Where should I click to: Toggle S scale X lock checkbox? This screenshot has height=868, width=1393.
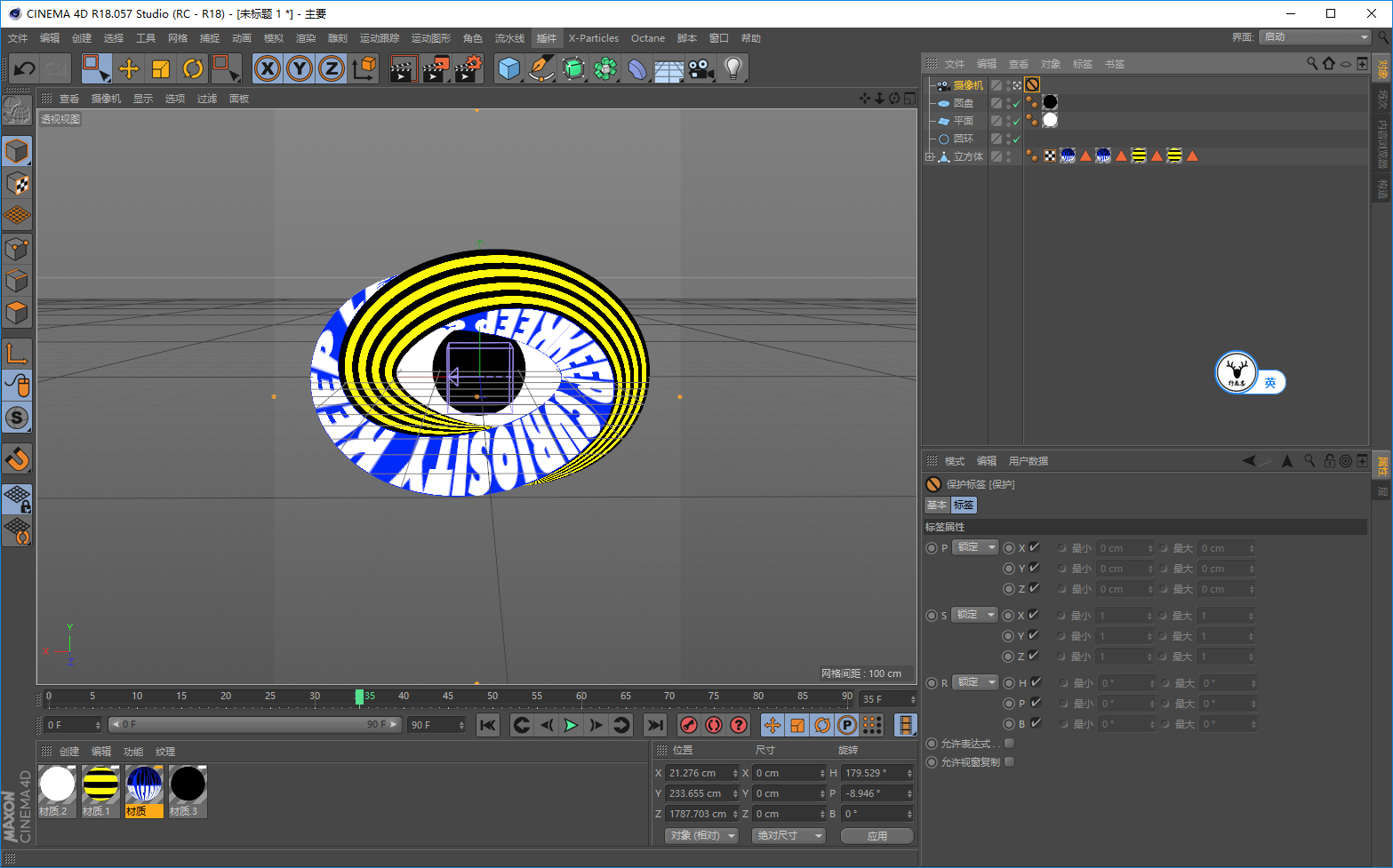[1035, 615]
